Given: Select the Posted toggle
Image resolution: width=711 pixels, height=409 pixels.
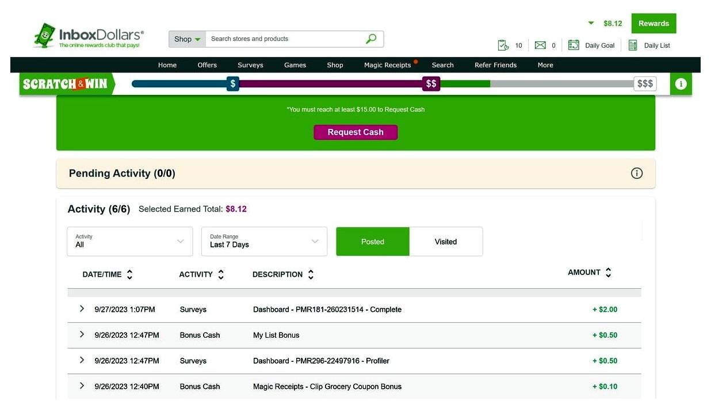Looking at the screenshot, I should tap(373, 242).
